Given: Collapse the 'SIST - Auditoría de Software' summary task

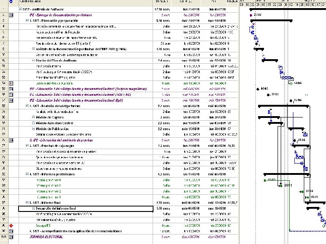Looking at the screenshot, I should point(20,9).
